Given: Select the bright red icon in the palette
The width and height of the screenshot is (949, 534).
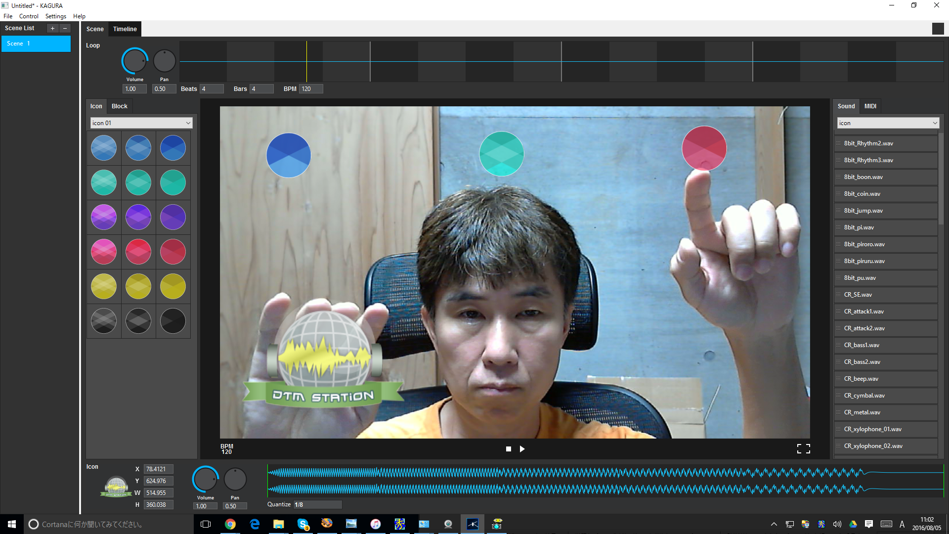Looking at the screenshot, I should [138, 252].
